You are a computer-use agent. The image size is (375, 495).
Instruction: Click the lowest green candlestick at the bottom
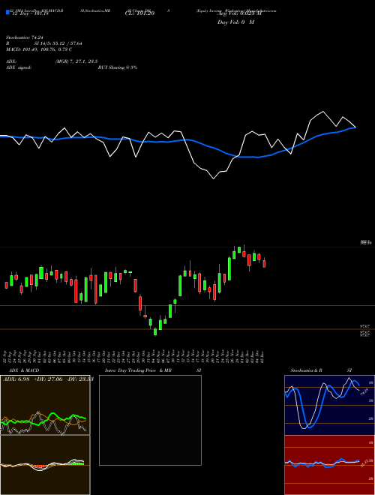(155, 331)
